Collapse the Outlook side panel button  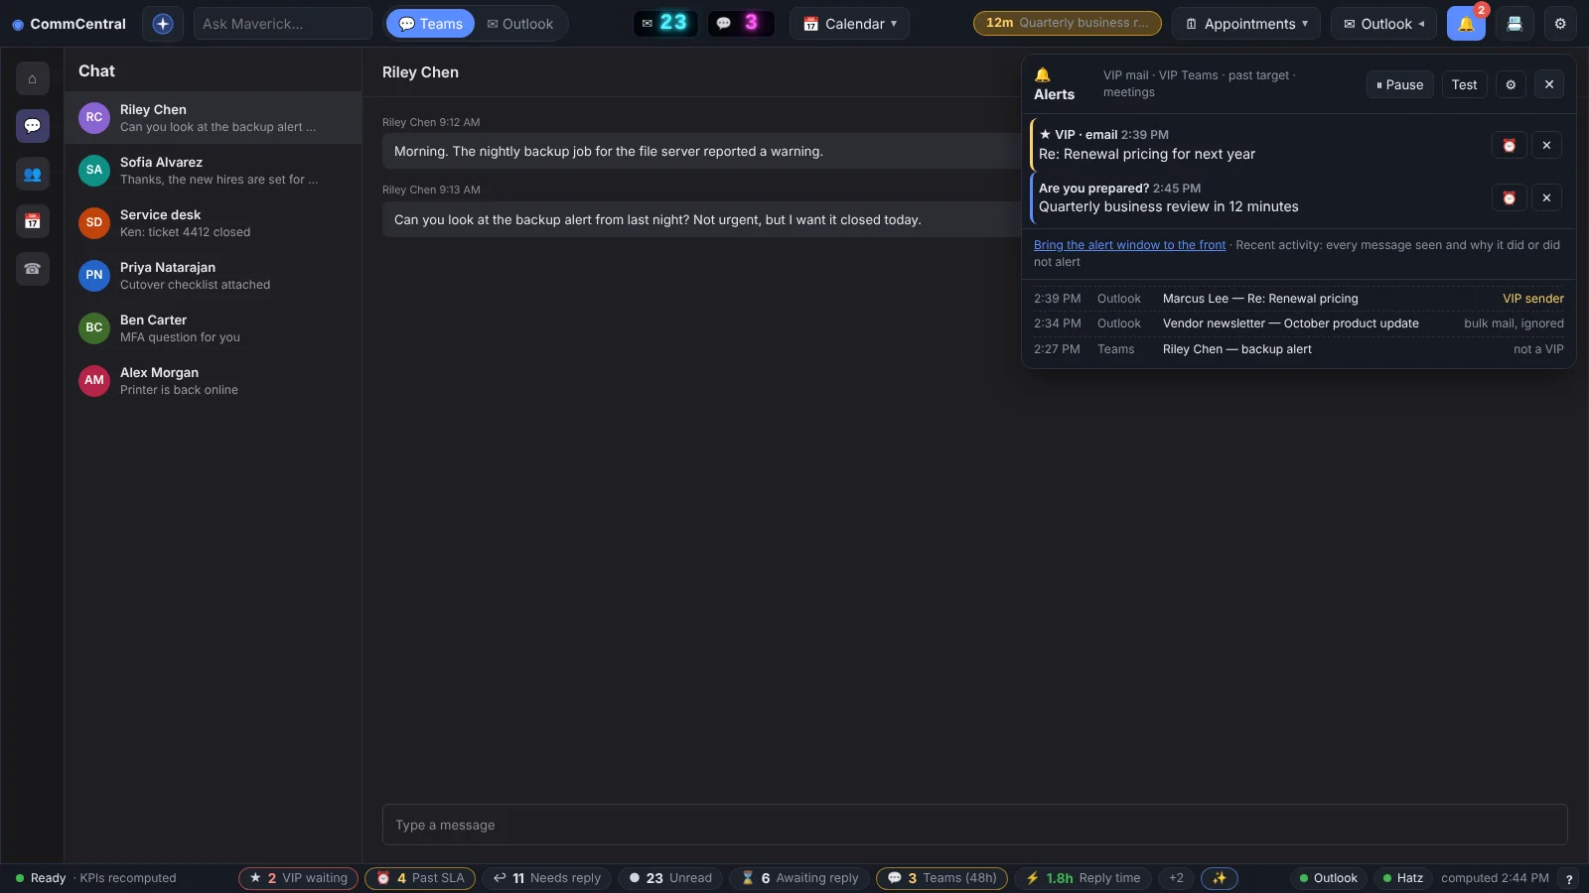[1383, 24]
